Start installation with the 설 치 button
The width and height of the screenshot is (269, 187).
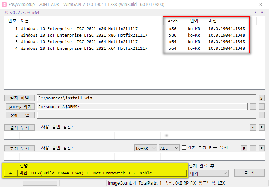tap(249, 172)
